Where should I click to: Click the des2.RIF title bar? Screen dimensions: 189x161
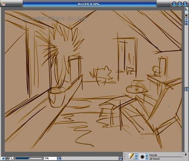90,4
